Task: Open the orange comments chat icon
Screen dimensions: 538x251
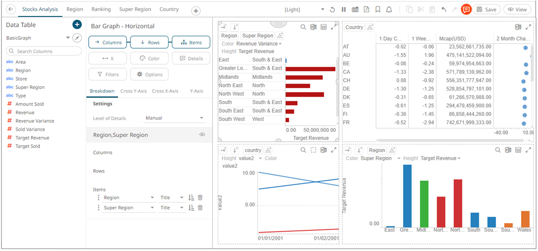Action: click(x=466, y=9)
